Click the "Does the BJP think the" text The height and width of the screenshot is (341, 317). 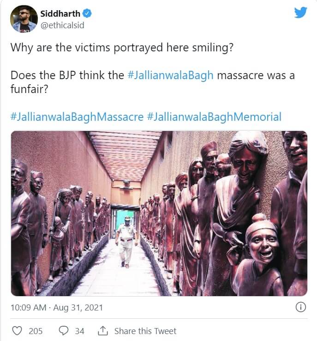[x=67, y=75]
